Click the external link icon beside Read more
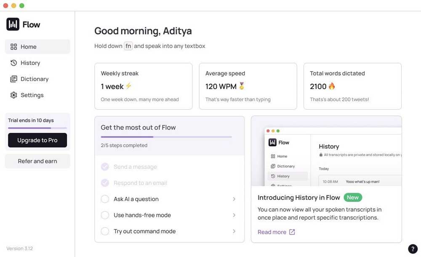The width and height of the screenshot is (421, 257). click(292, 232)
